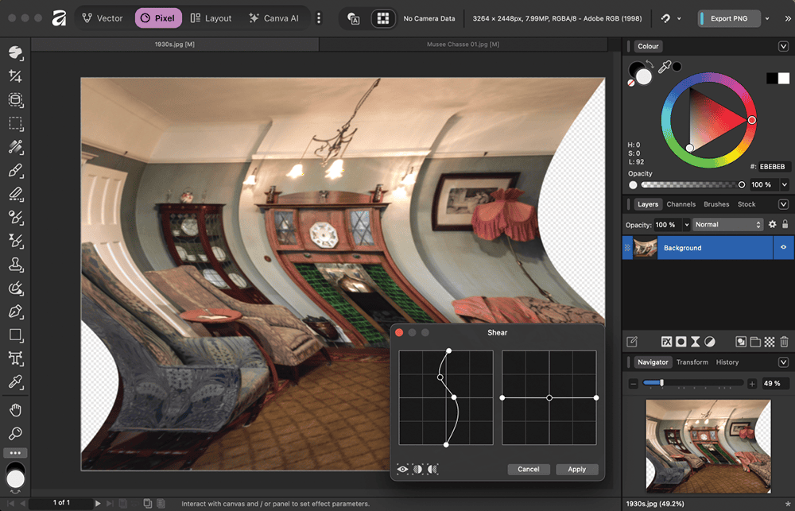Image resolution: width=795 pixels, height=511 pixels.
Task: Apply the Shear effect
Action: pos(576,470)
